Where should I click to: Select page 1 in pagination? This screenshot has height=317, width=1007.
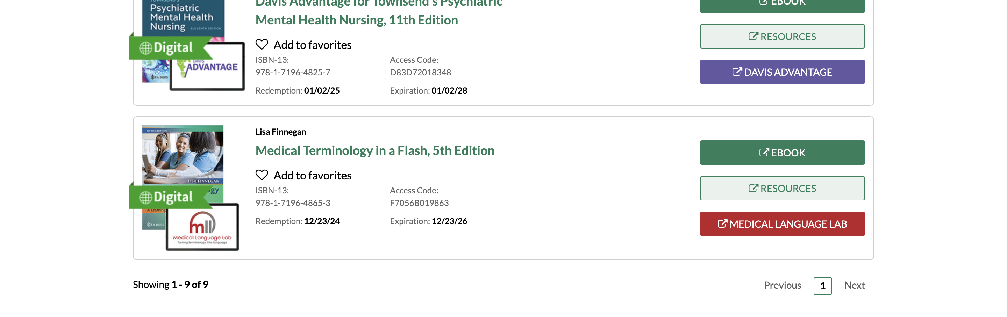click(x=822, y=286)
